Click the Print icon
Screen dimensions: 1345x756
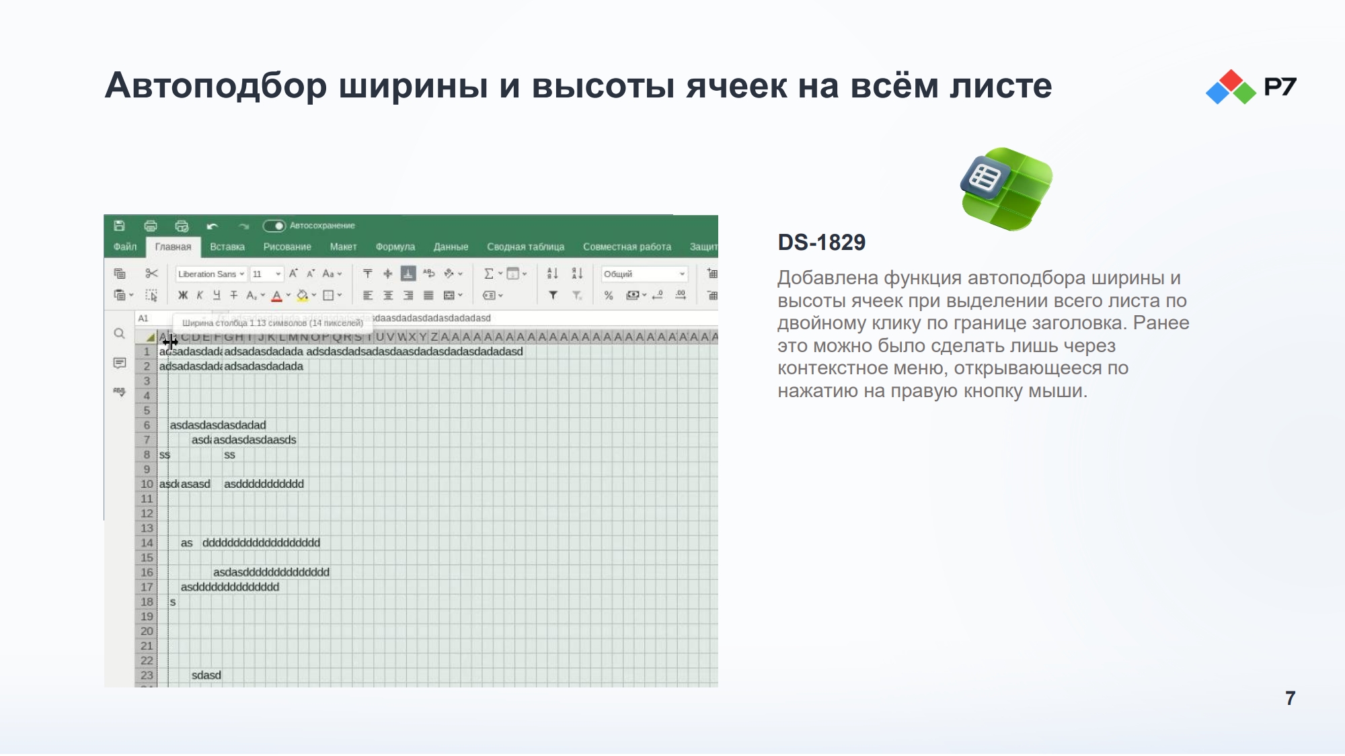coord(151,226)
